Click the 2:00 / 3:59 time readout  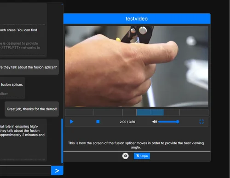(127, 122)
